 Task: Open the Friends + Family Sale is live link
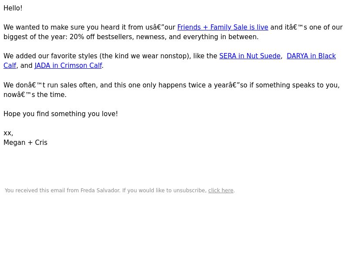(223, 27)
